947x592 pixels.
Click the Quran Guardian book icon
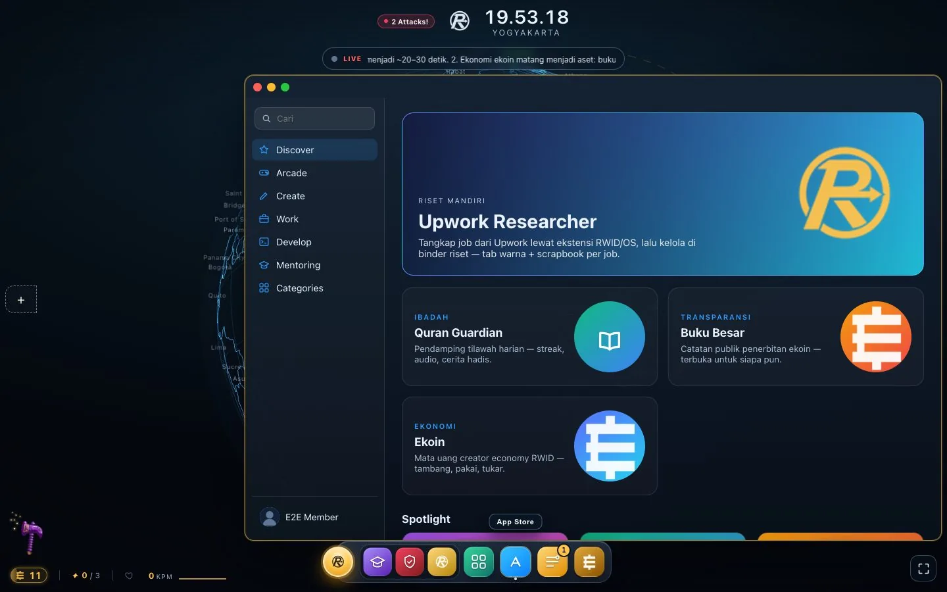click(610, 337)
